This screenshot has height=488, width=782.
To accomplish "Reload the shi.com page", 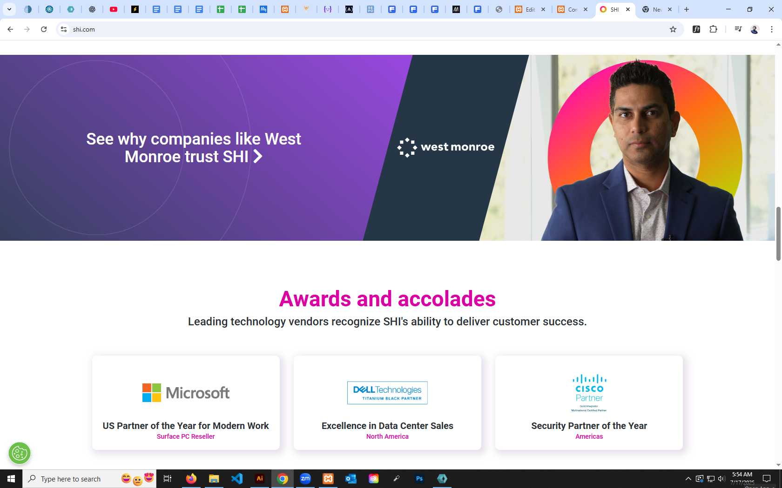I will [44, 29].
